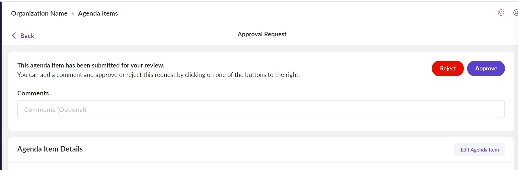Approve the agenda item request
The image size is (518, 170).
tap(486, 68)
